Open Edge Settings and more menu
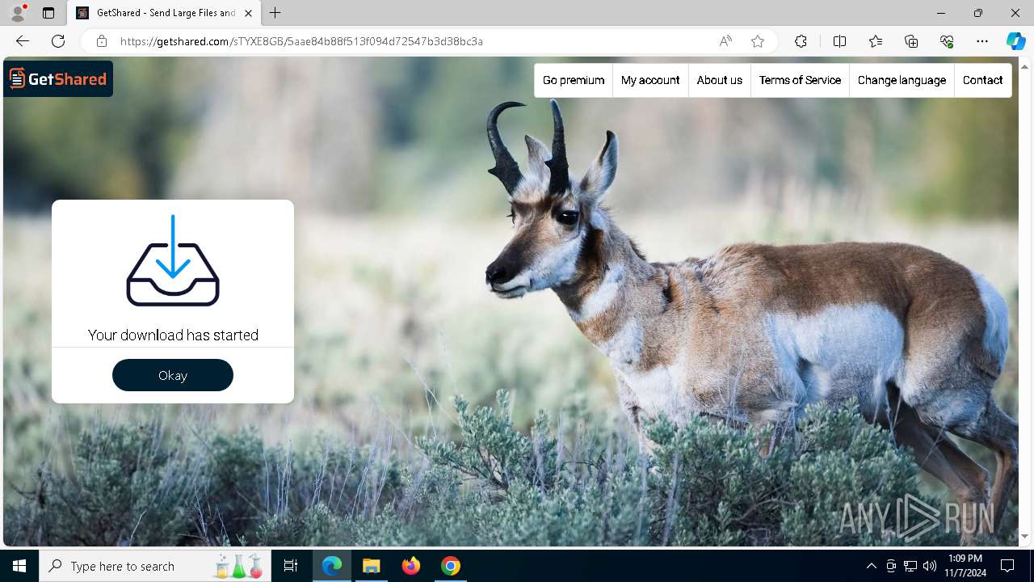1034x582 pixels. 982,41
